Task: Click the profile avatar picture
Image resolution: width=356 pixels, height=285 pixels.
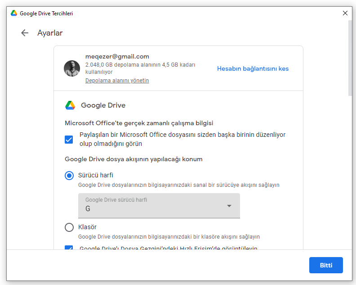Action: click(72, 68)
